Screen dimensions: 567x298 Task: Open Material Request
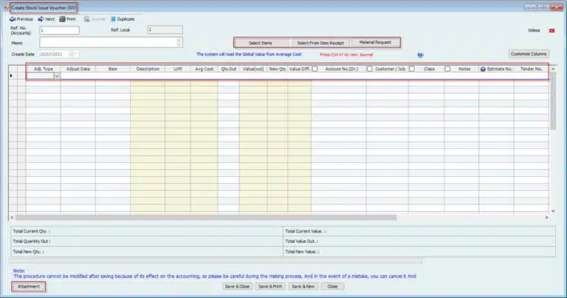375,42
